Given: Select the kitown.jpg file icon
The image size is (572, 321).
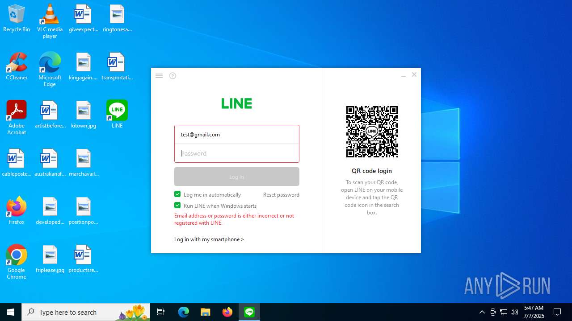Looking at the screenshot, I should pos(84,115).
